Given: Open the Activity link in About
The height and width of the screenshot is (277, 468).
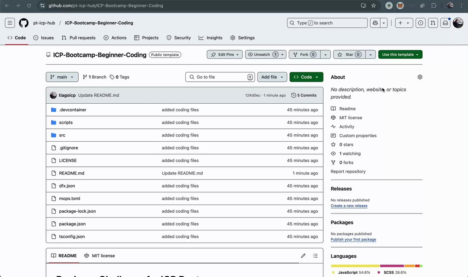Looking at the screenshot, I should tap(347, 127).
